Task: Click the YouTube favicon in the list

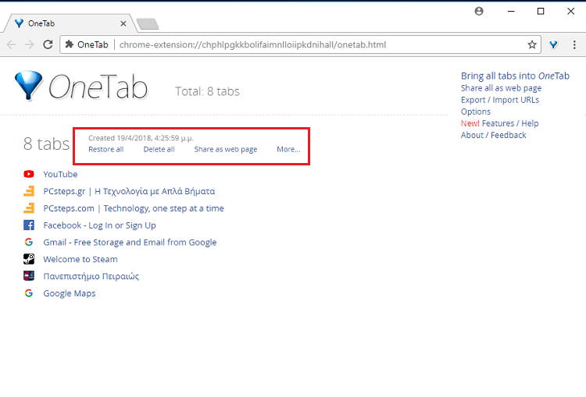Action: pyautogui.click(x=29, y=174)
